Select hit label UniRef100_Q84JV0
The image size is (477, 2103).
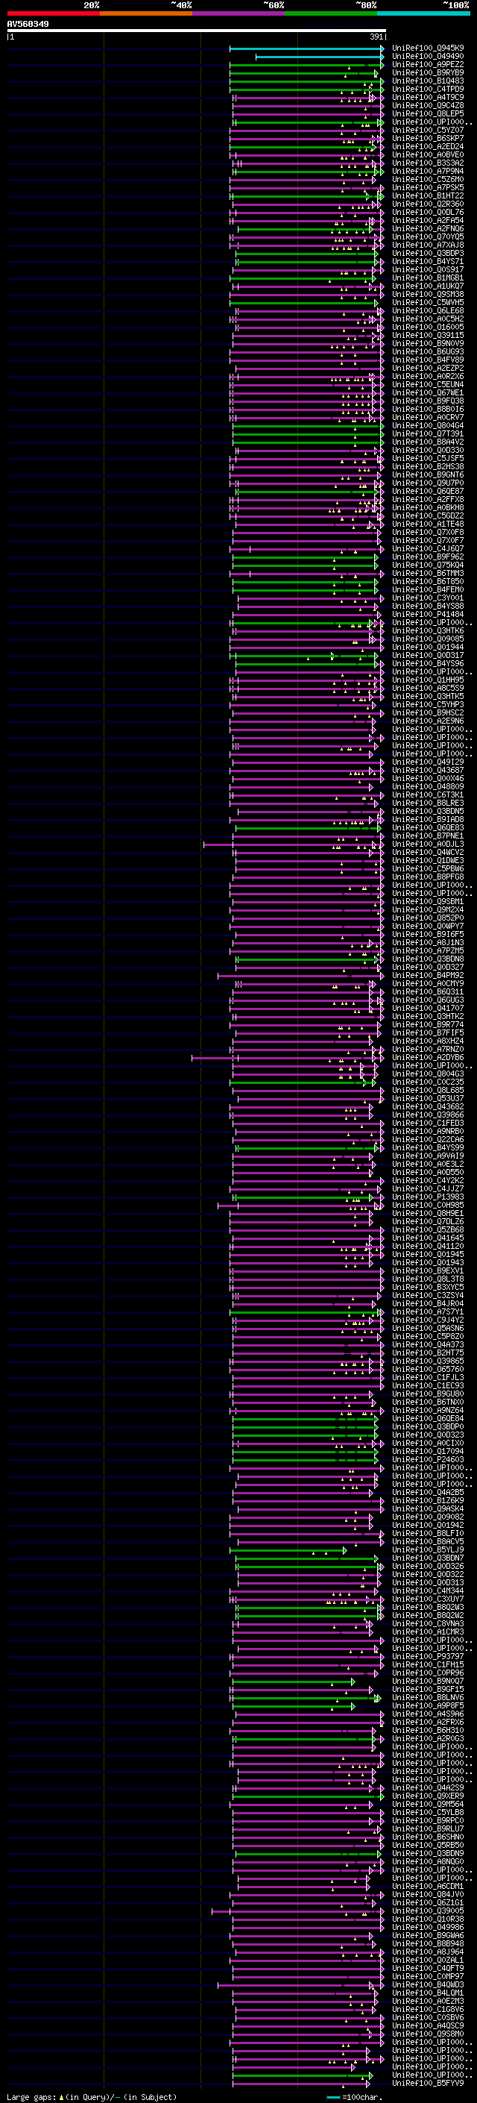[428, 1895]
